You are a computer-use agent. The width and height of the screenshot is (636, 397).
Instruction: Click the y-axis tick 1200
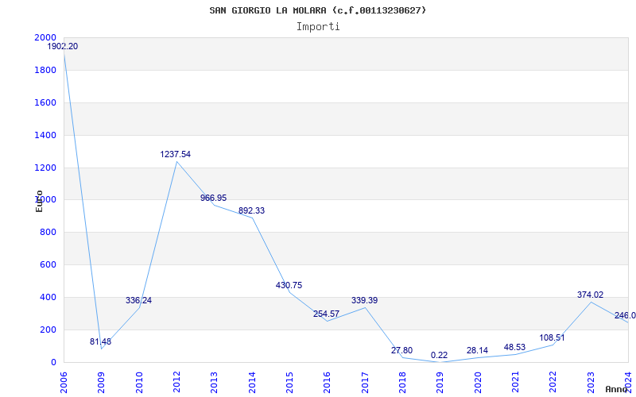[45, 168]
